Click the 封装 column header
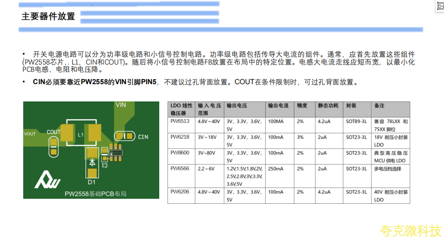This screenshot has height=237, width=444. click(x=351, y=106)
